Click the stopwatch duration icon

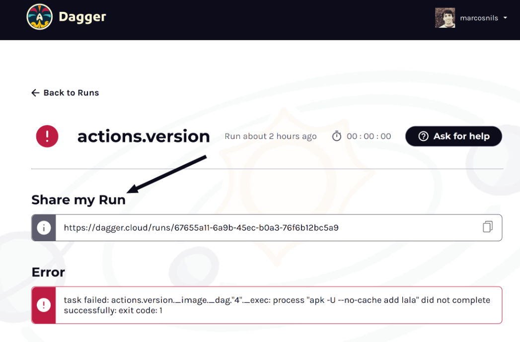coord(337,136)
